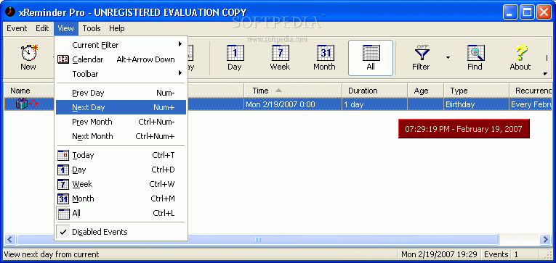The image size is (556, 263).
Task: Close the open View menu
Action: click(x=65, y=28)
